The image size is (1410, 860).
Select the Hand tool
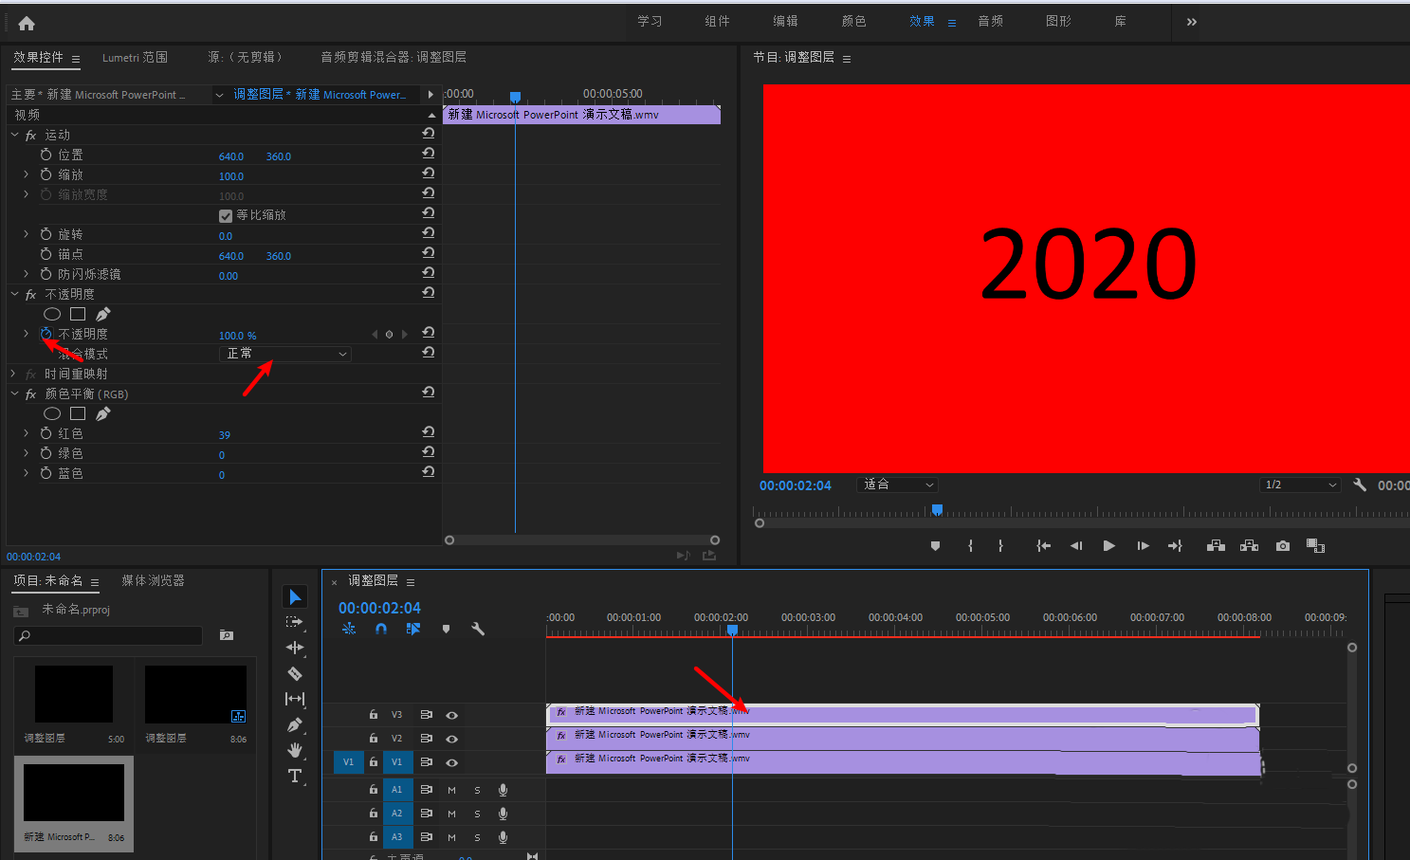tap(295, 750)
